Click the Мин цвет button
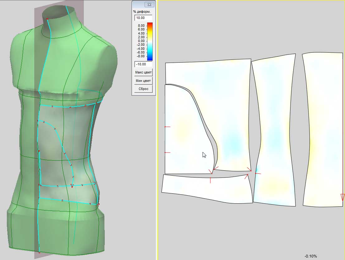Viewport: 345px width, 260px height. (x=143, y=81)
